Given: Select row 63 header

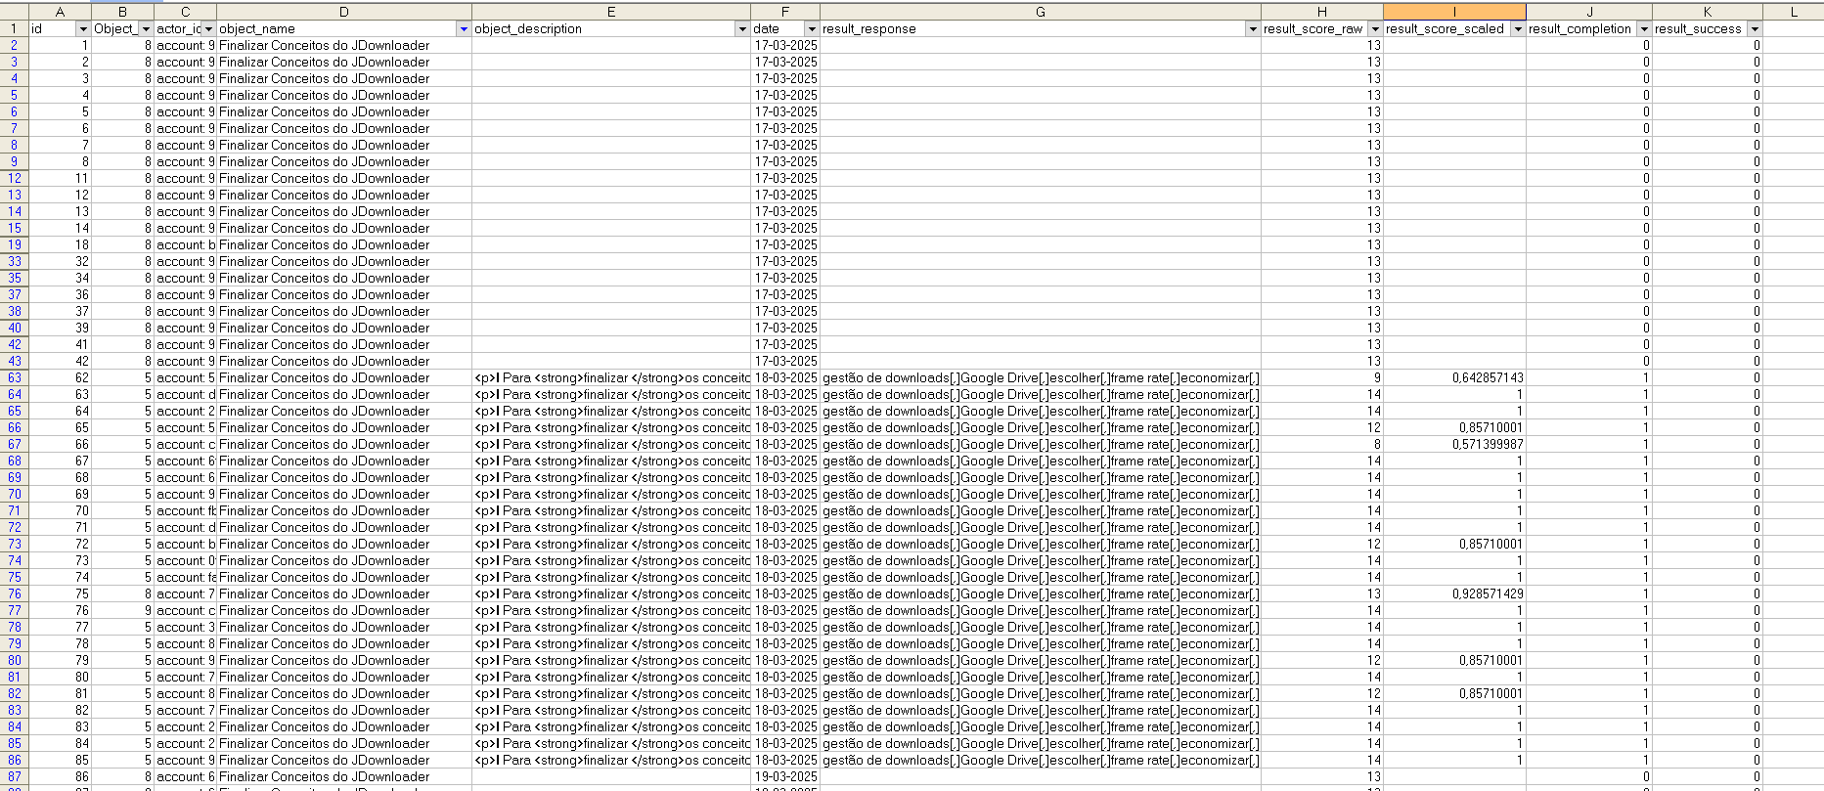Looking at the screenshot, I should [x=14, y=378].
